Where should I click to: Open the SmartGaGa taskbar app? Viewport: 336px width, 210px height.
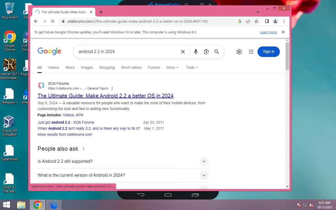[54, 205]
